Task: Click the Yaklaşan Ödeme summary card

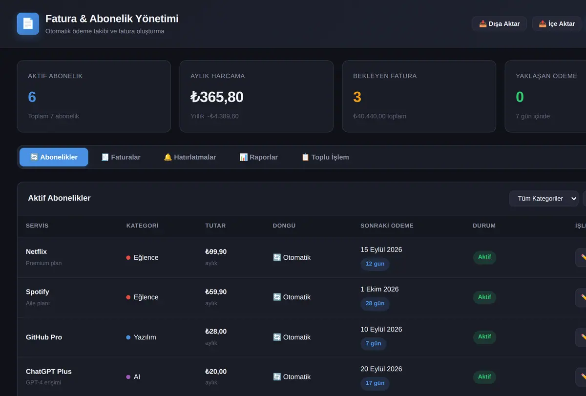Action: tap(545, 96)
